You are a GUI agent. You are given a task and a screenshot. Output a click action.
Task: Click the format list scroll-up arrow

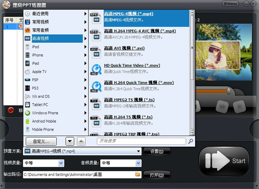[192, 13]
